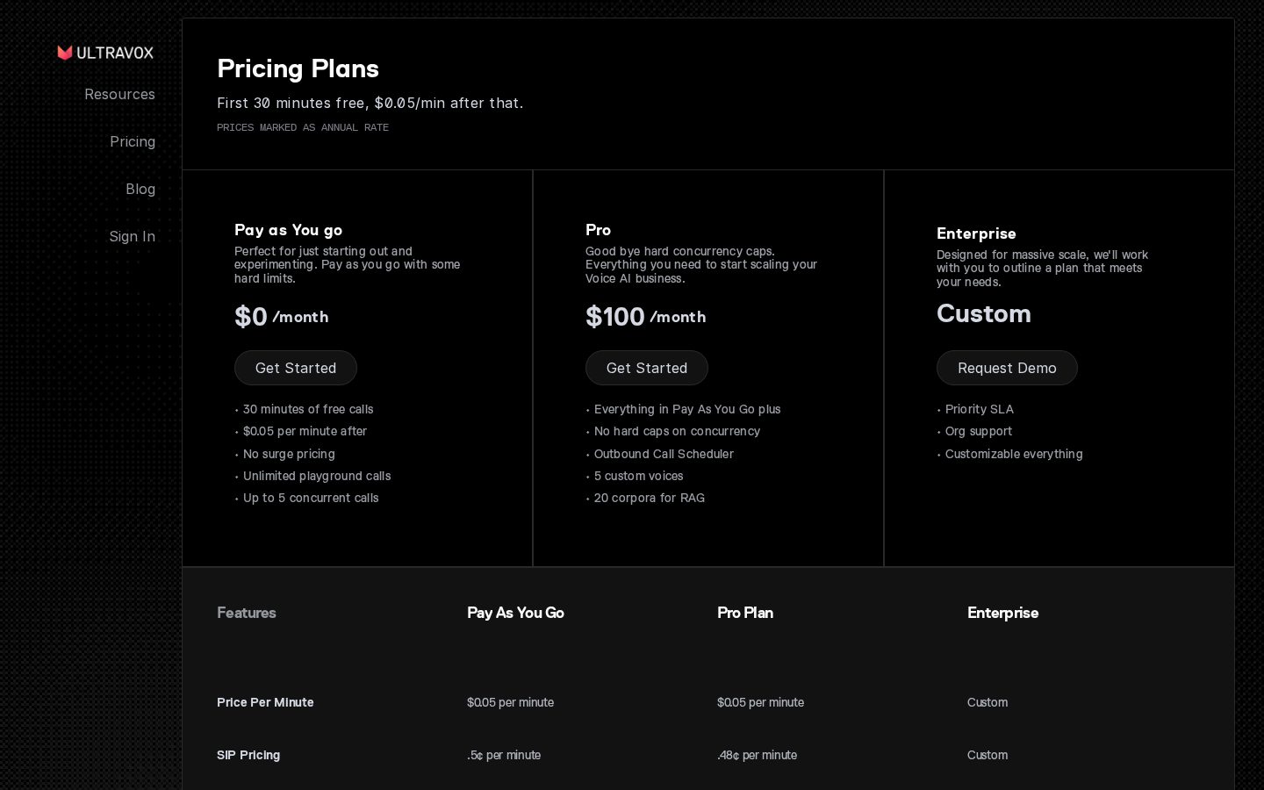The width and height of the screenshot is (1264, 790).
Task: Click Get Started under Pay as You go
Action: tap(296, 368)
